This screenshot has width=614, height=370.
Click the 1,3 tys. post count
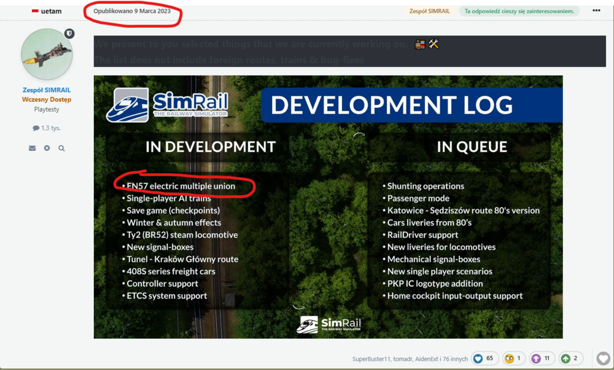click(47, 128)
